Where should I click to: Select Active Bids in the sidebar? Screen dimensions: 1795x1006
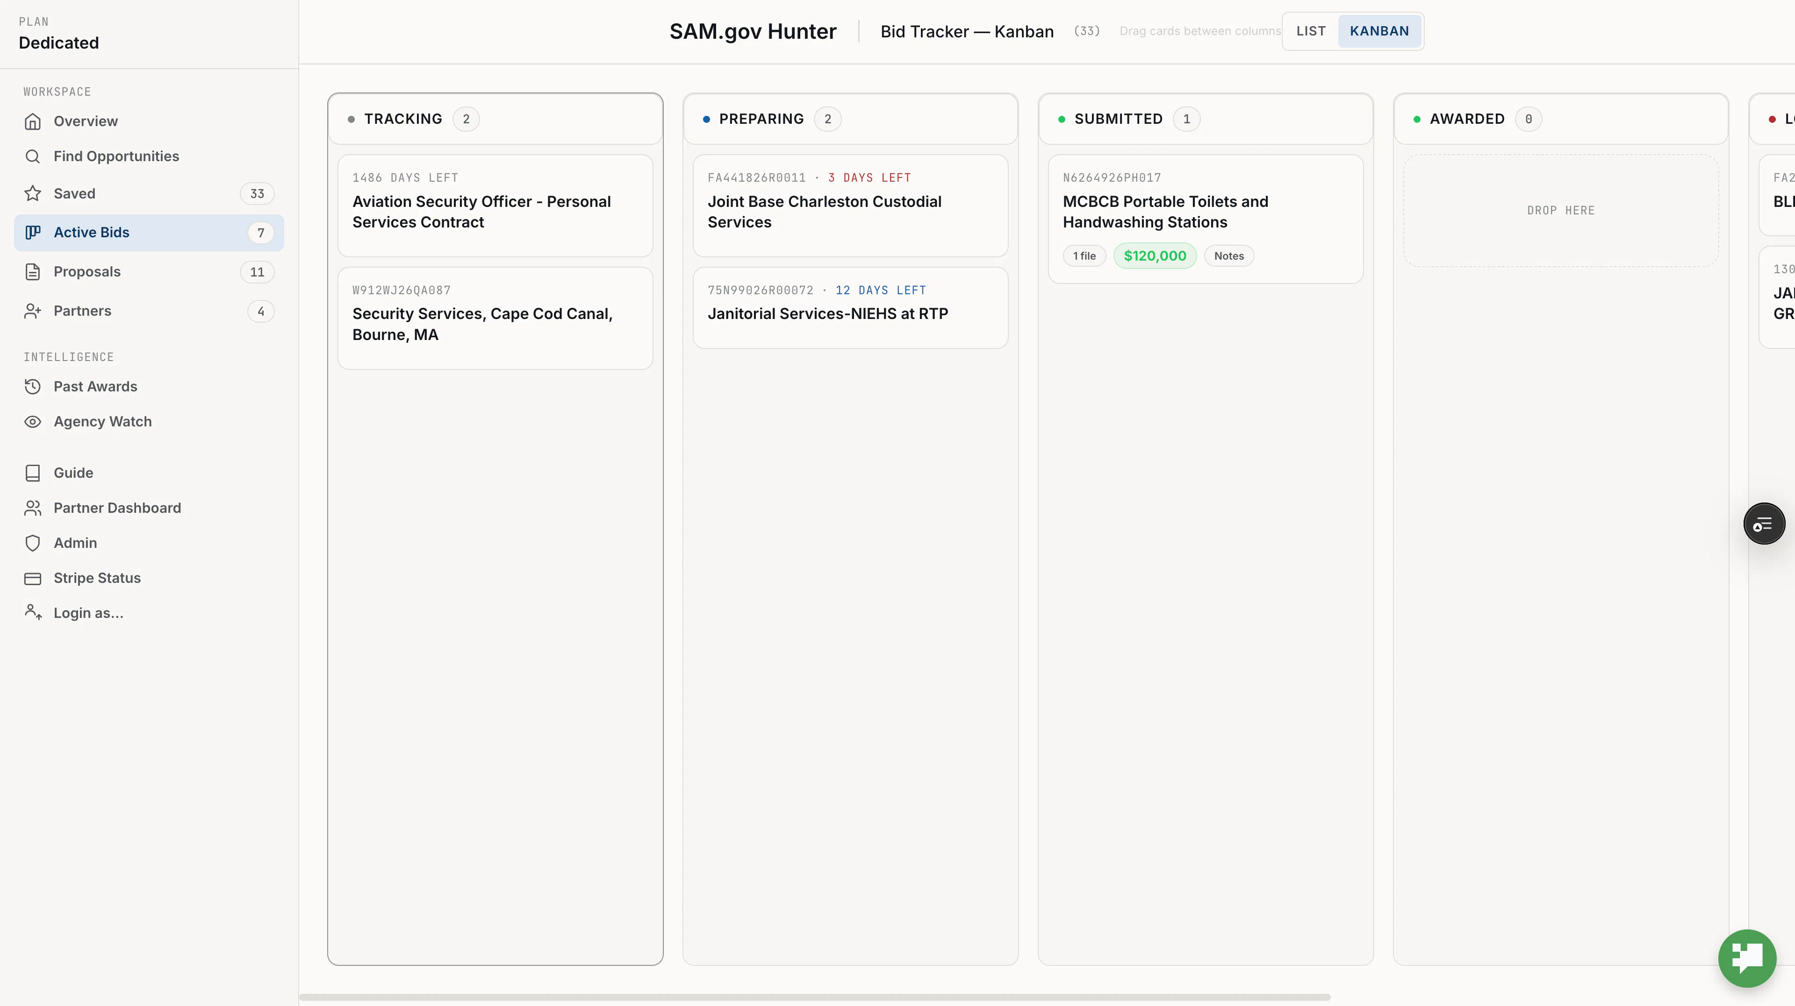pyautogui.click(x=149, y=233)
